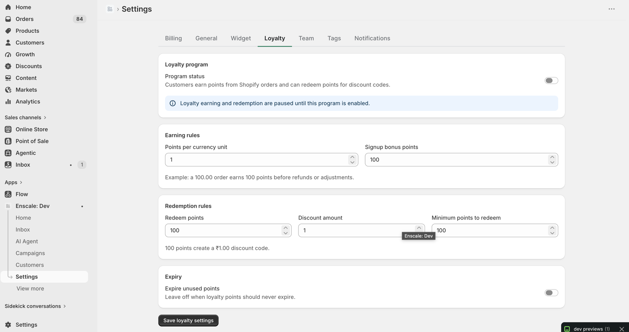629x332 pixels.
Task: Click the Growth gauge icon
Action: pos(8,54)
